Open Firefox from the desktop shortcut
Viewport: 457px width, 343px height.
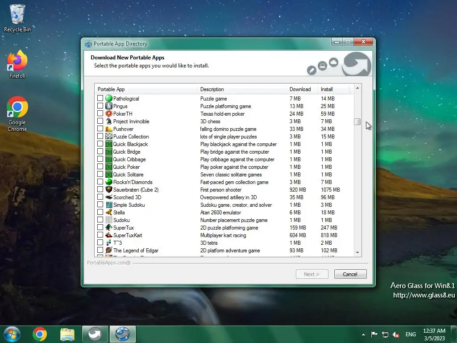(17, 64)
